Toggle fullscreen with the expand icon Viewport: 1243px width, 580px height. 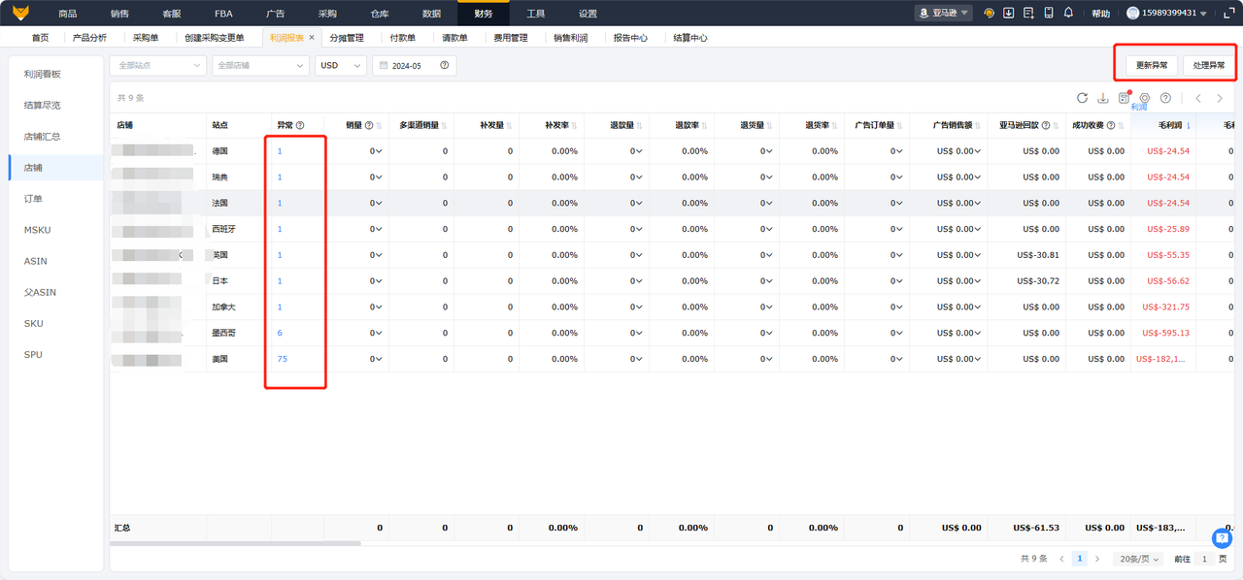(1229, 14)
